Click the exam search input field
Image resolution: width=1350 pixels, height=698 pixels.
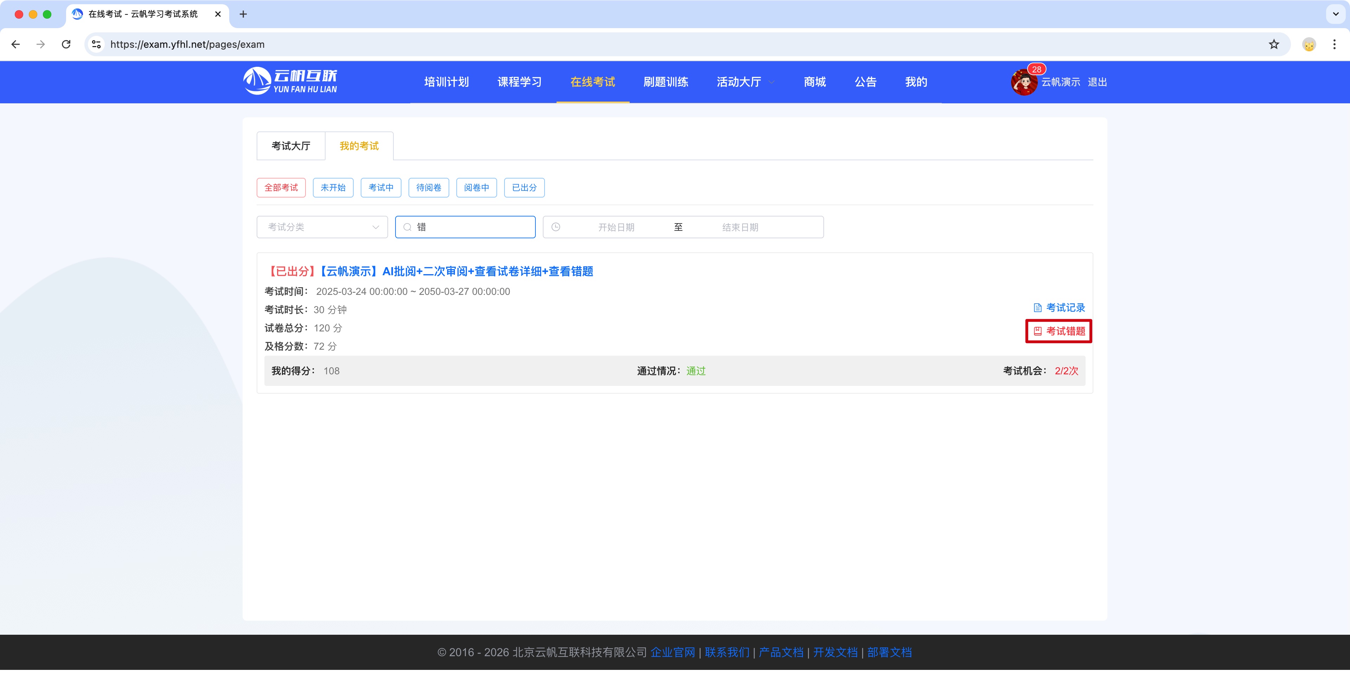click(x=472, y=227)
